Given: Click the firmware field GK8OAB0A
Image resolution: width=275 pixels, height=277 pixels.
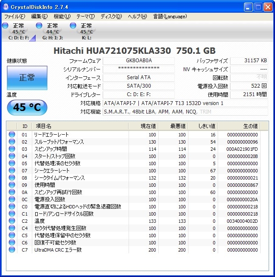Looking at the screenshot, I should [x=139, y=61].
